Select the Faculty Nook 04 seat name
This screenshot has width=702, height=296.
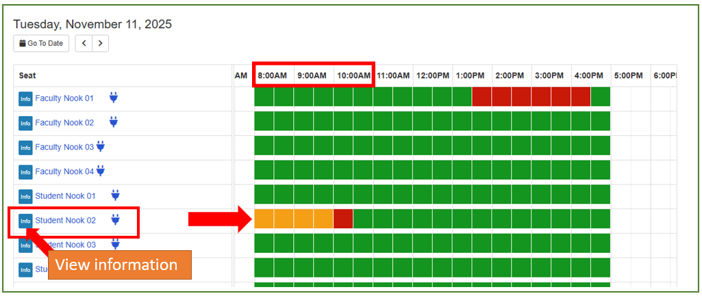click(x=64, y=172)
